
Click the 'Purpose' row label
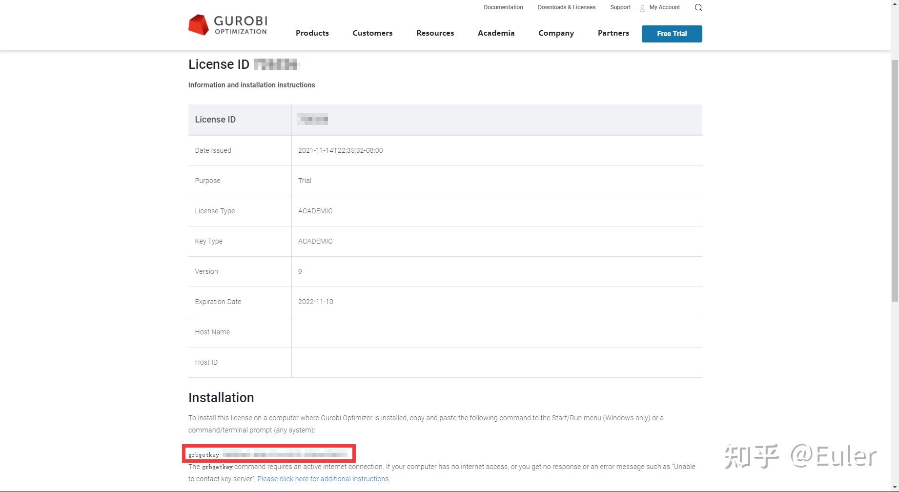point(208,181)
